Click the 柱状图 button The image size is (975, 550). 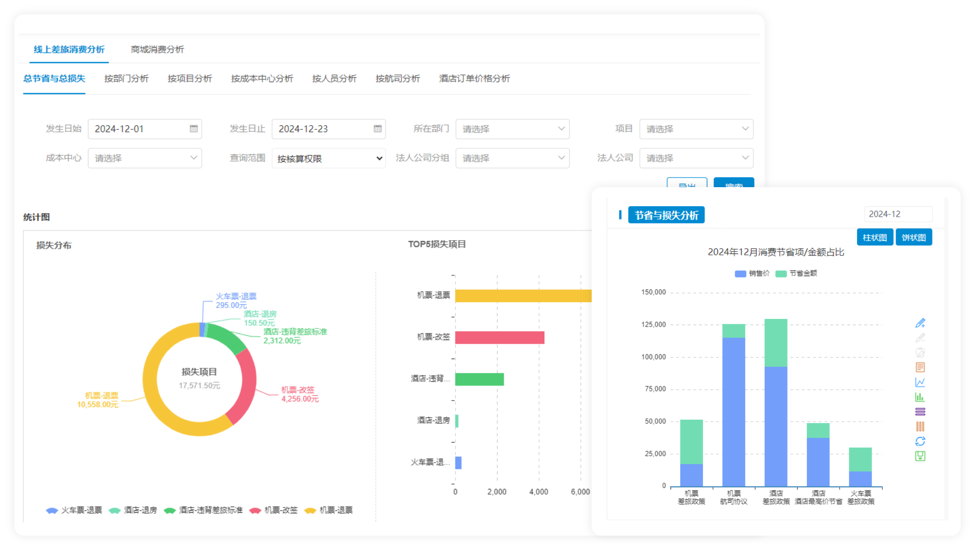click(x=875, y=238)
